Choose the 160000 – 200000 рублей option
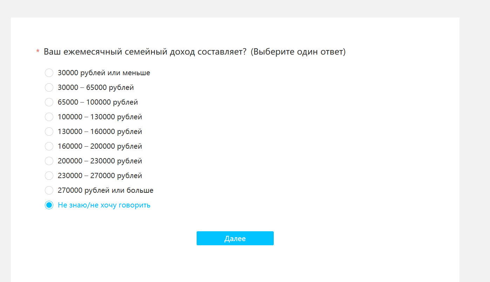The height and width of the screenshot is (282, 490). click(x=49, y=146)
